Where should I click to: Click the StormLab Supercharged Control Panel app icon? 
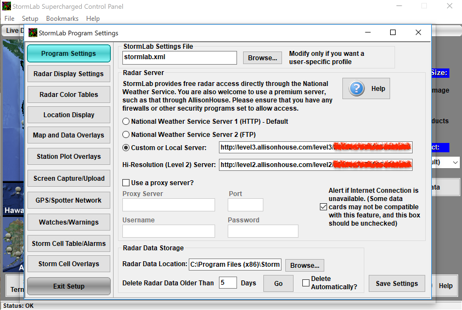(7, 6)
